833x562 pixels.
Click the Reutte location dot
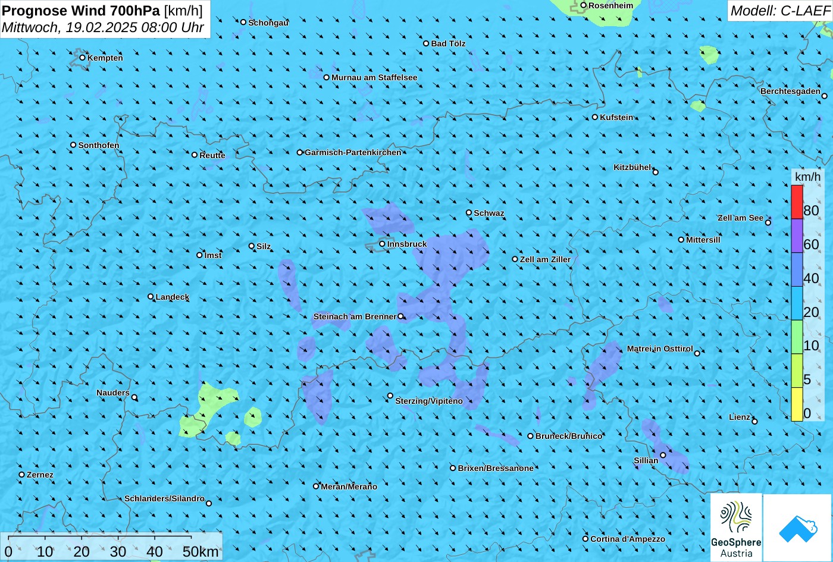pyautogui.click(x=195, y=155)
